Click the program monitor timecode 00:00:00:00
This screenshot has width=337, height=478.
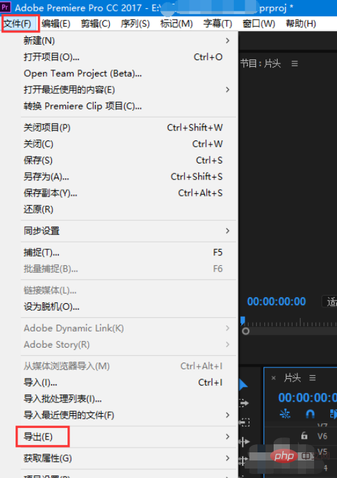pos(276,302)
